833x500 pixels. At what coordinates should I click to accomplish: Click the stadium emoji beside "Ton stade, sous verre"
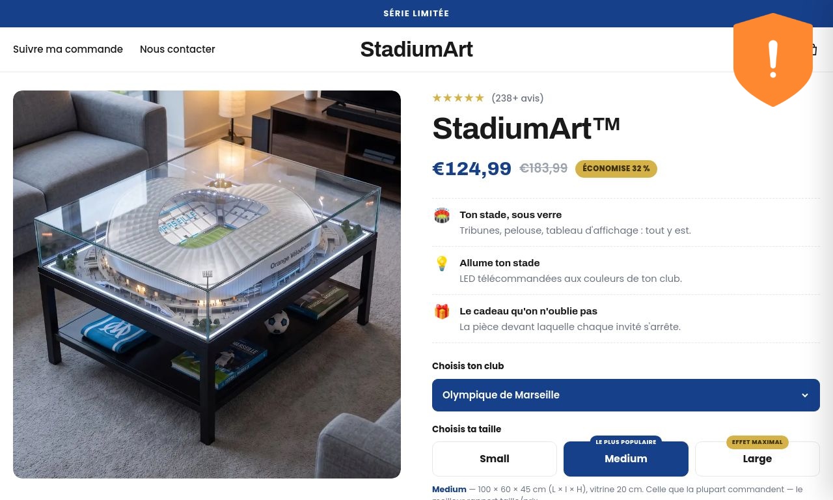pyautogui.click(x=442, y=215)
